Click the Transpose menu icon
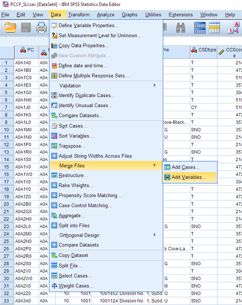Screen dimensions: 242x305 (x=54, y=146)
